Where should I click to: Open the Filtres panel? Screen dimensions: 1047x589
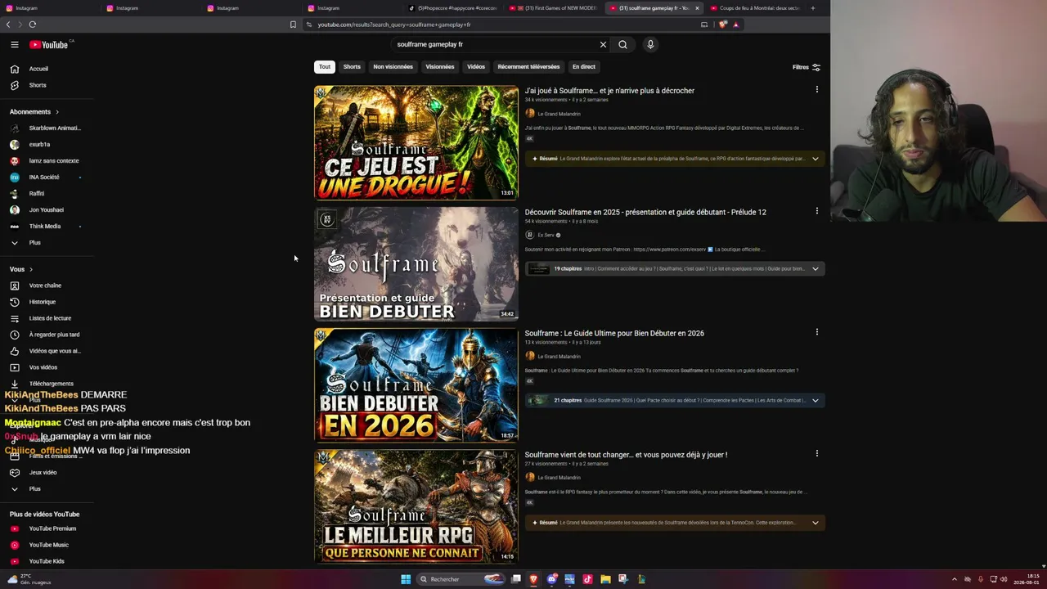(807, 67)
